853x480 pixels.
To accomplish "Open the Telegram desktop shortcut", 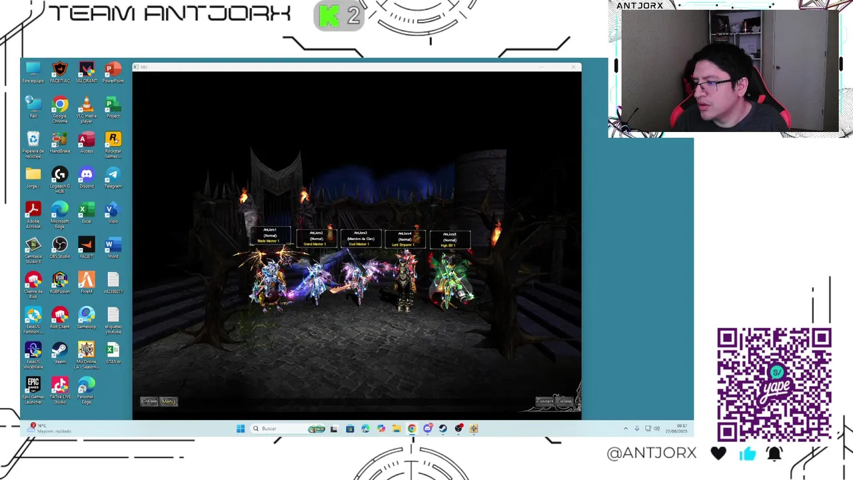I will [x=113, y=178].
